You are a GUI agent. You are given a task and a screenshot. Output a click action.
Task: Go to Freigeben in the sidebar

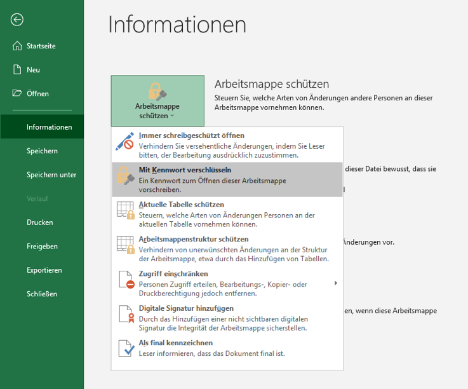42,246
